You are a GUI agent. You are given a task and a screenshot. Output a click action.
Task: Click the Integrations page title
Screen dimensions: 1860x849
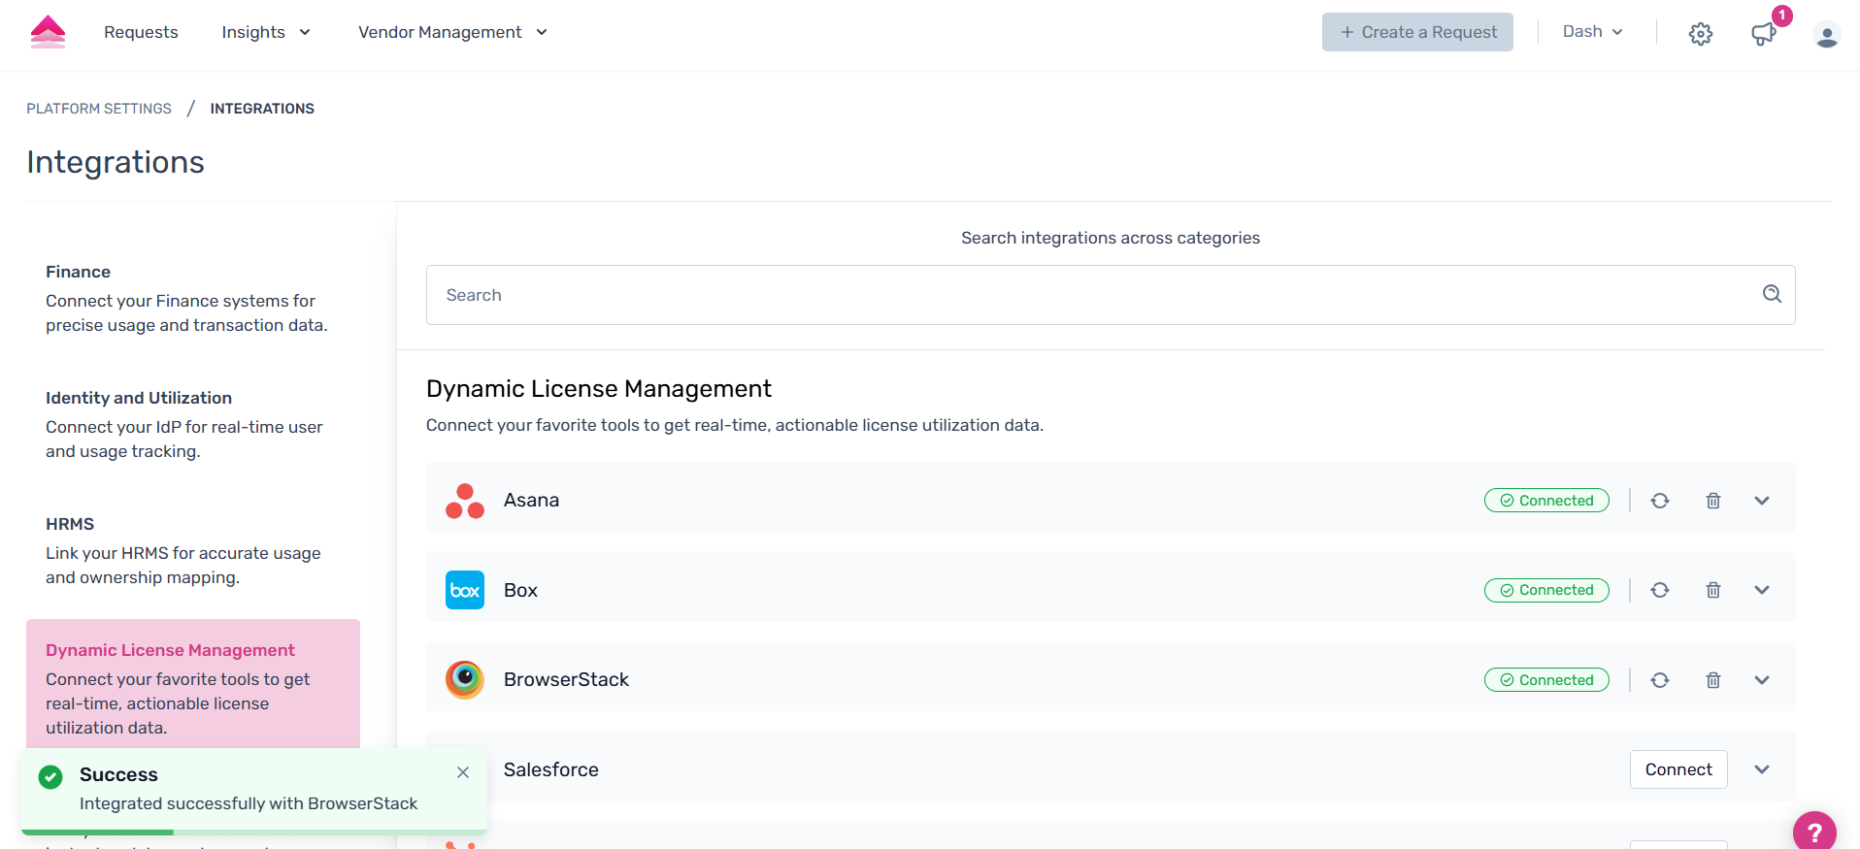coord(116,162)
